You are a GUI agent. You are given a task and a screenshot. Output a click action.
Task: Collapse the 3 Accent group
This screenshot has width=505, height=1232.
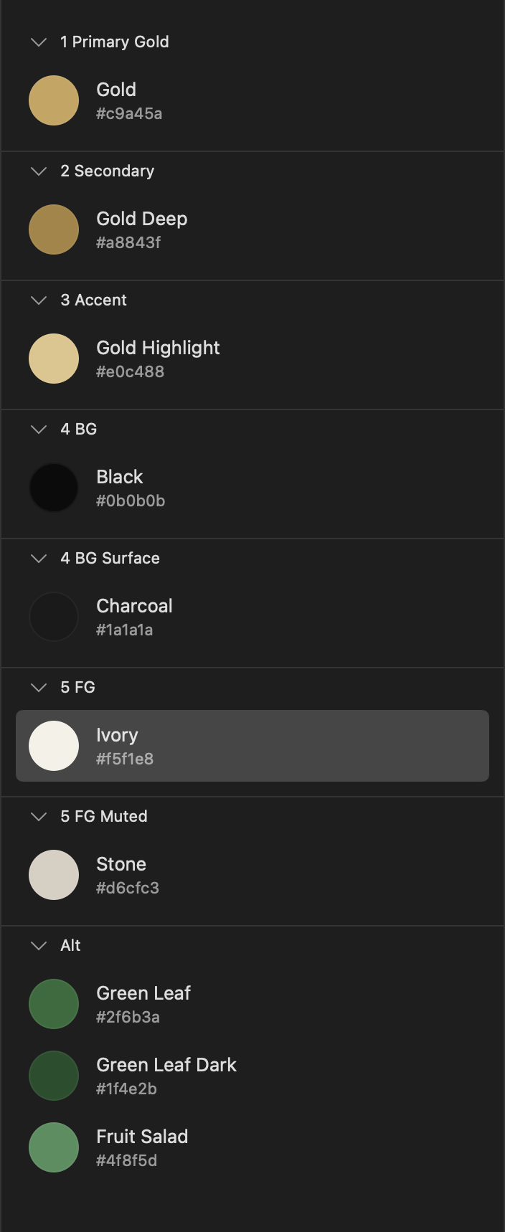pos(39,300)
